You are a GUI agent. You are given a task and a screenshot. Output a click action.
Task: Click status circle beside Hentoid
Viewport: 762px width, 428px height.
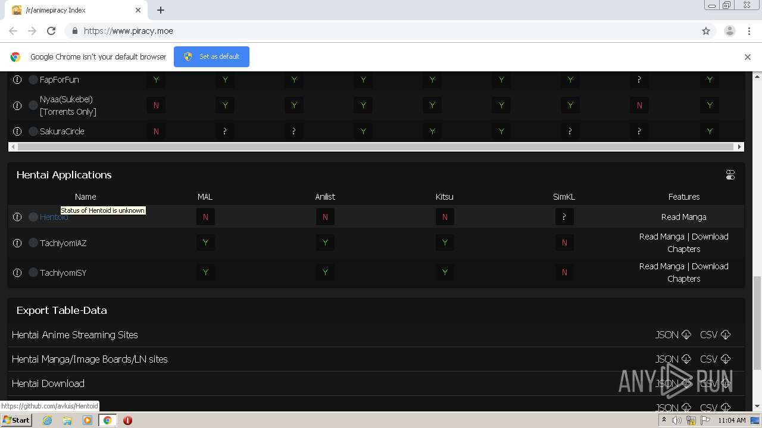[33, 217]
